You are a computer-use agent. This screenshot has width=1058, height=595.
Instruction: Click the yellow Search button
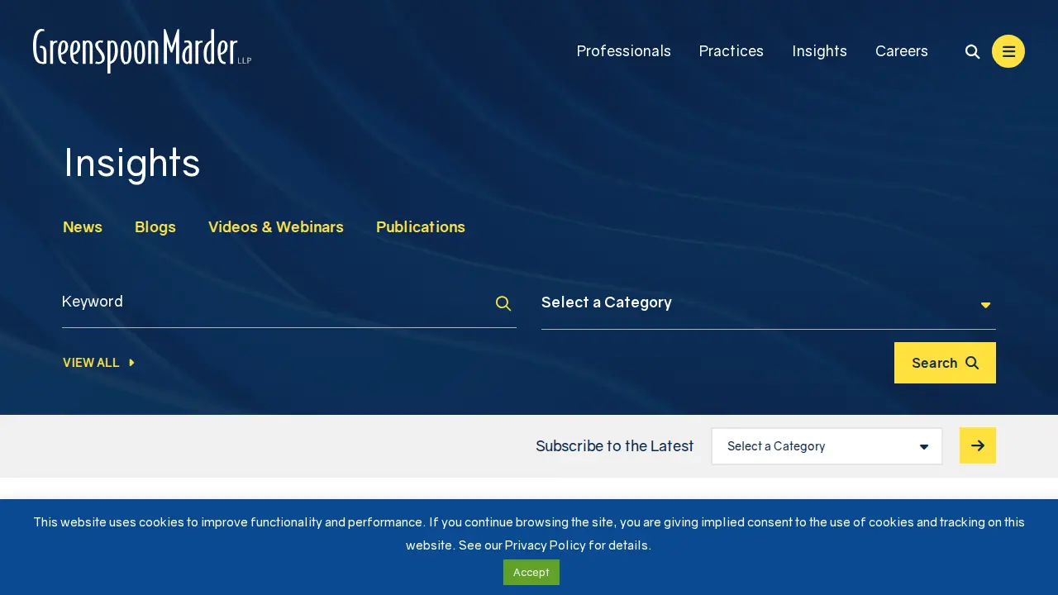(x=945, y=363)
